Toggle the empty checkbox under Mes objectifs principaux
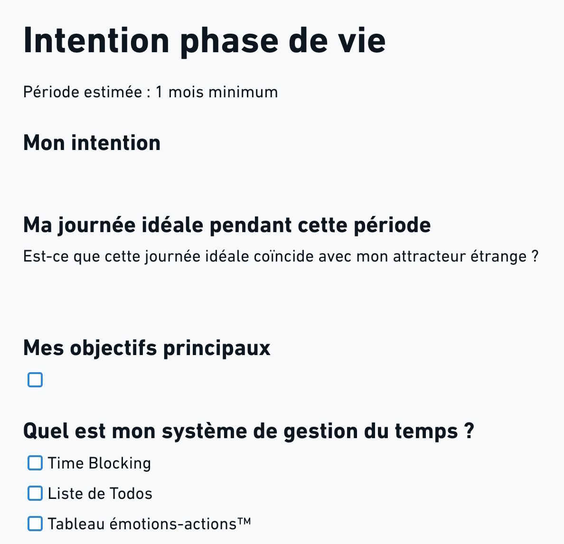The width and height of the screenshot is (564, 544). [x=35, y=380]
